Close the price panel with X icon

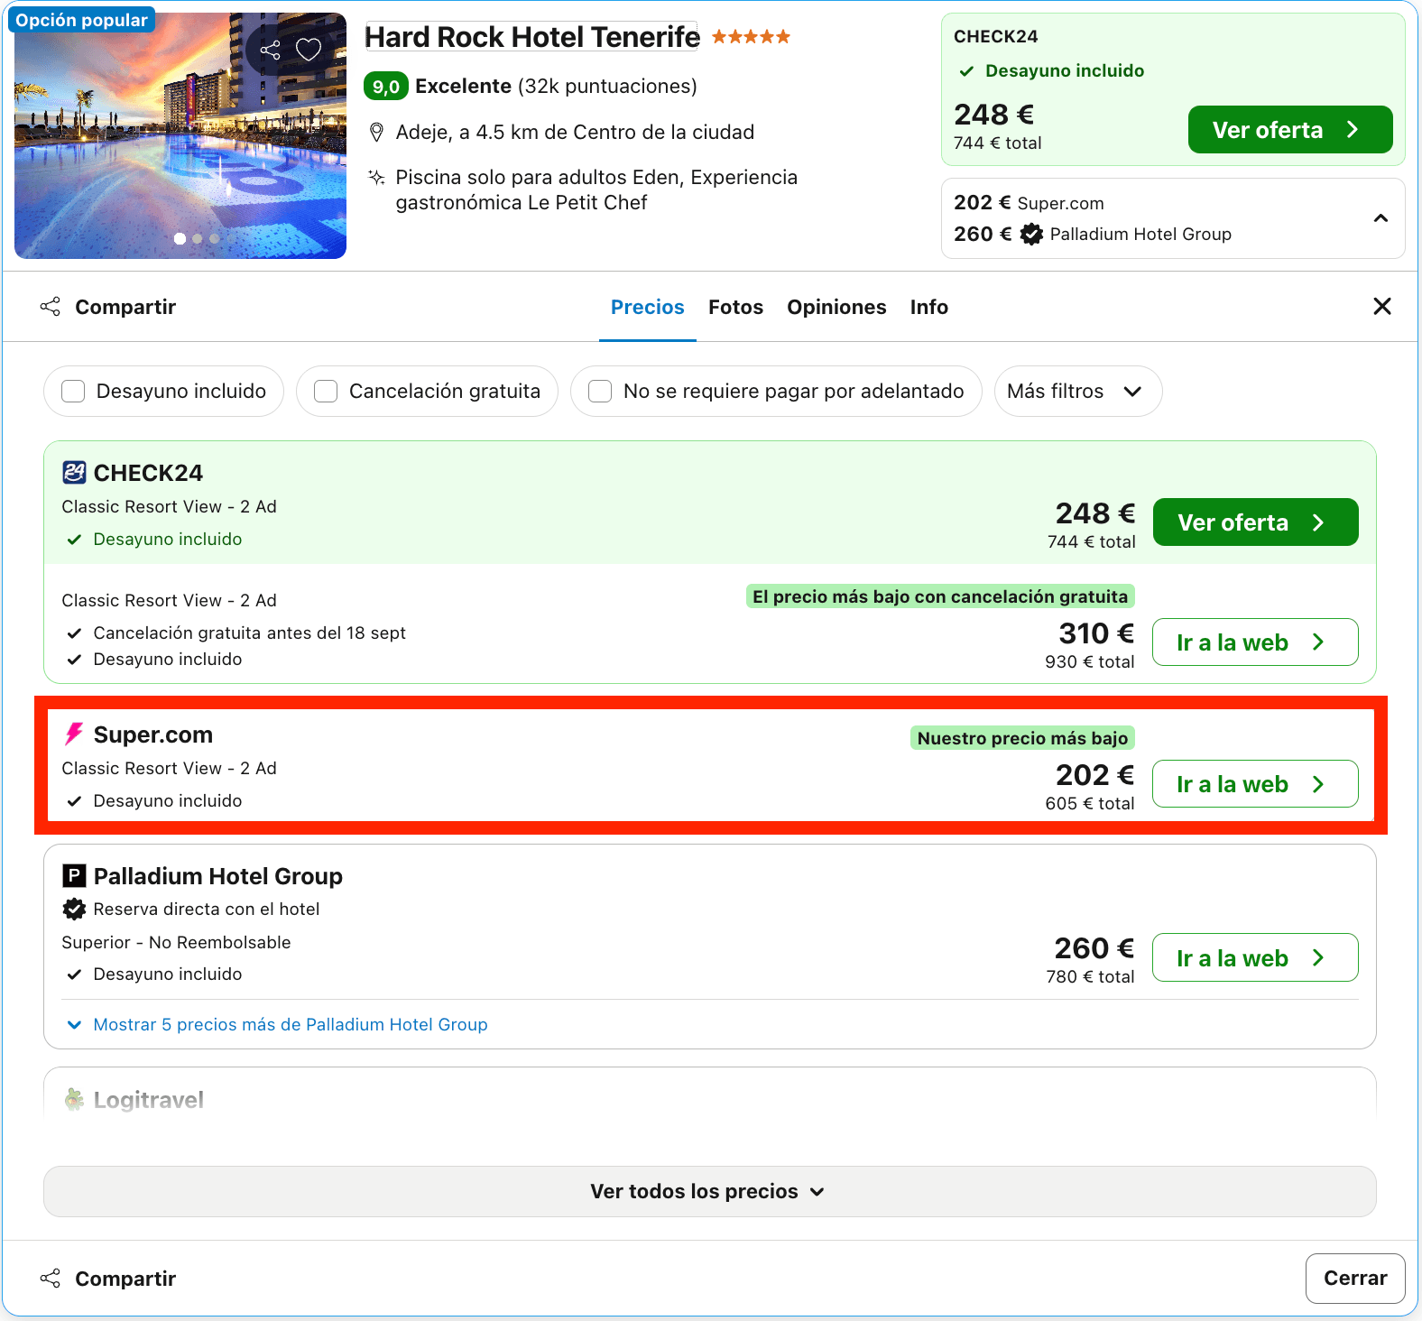1381,307
